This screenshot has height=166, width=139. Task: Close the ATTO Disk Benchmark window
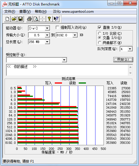pyautogui.click(x=130, y=3)
